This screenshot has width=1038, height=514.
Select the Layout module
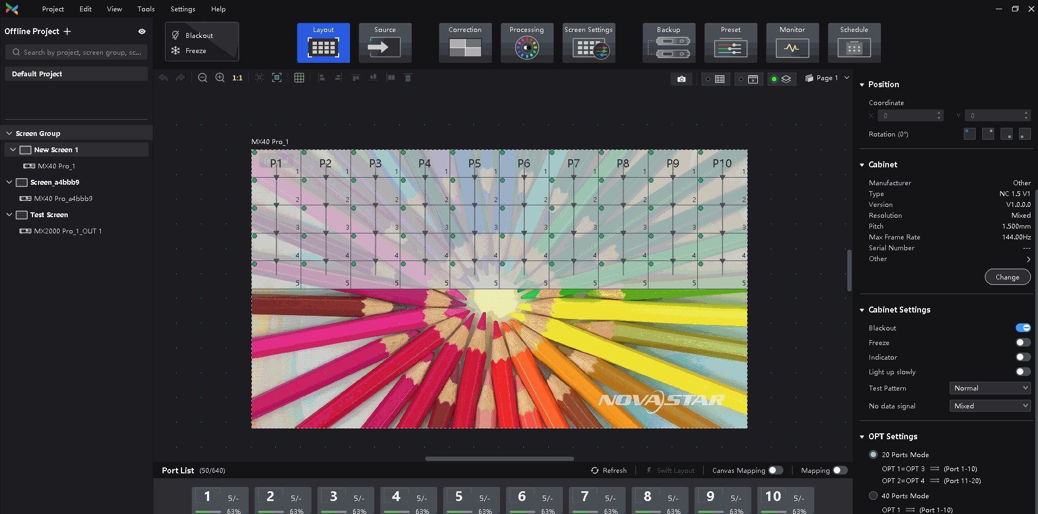tap(323, 43)
